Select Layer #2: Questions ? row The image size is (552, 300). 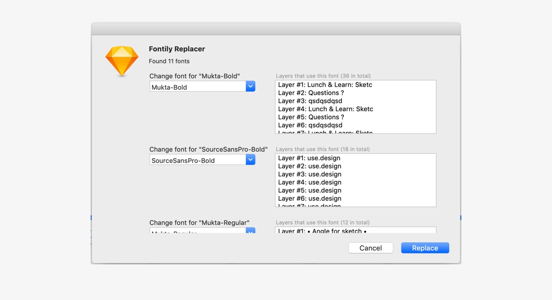[356, 93]
